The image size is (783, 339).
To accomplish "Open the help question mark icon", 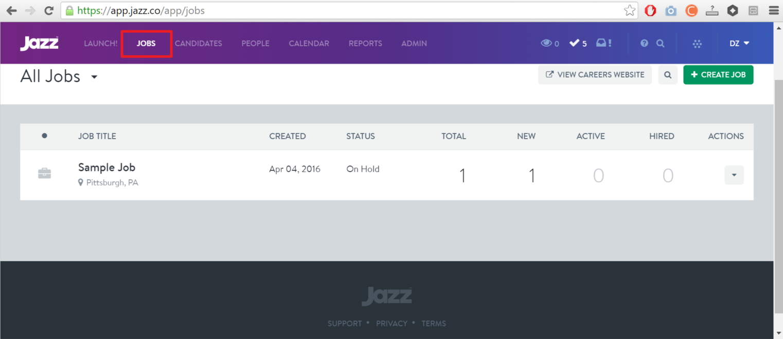I will [x=644, y=44].
